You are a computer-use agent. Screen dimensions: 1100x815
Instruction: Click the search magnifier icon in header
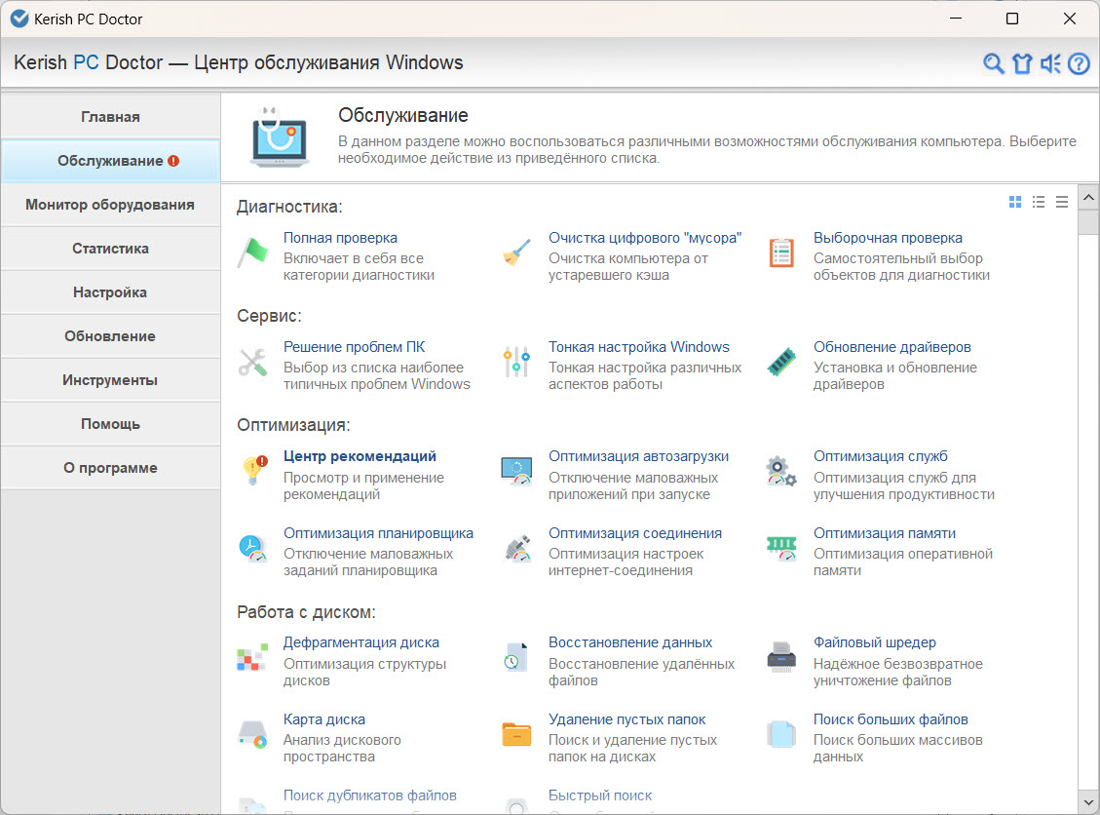pyautogui.click(x=993, y=64)
